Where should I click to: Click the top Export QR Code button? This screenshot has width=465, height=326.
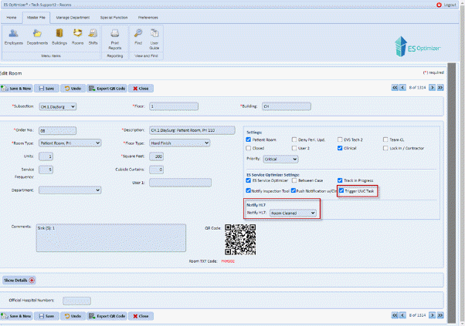click(x=107, y=89)
